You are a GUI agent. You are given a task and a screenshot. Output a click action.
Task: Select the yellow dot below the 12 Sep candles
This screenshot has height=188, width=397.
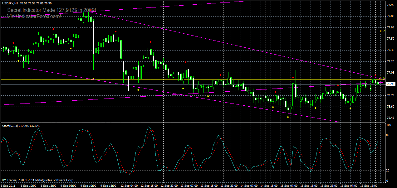tap(138, 90)
